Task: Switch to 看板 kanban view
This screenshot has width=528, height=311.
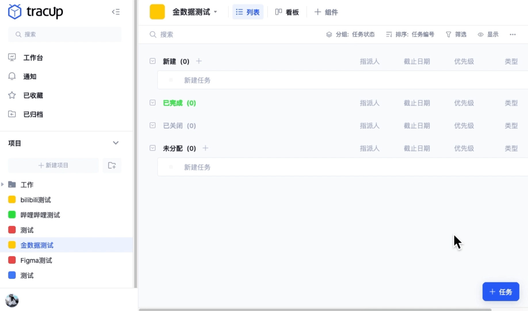Action: [287, 12]
